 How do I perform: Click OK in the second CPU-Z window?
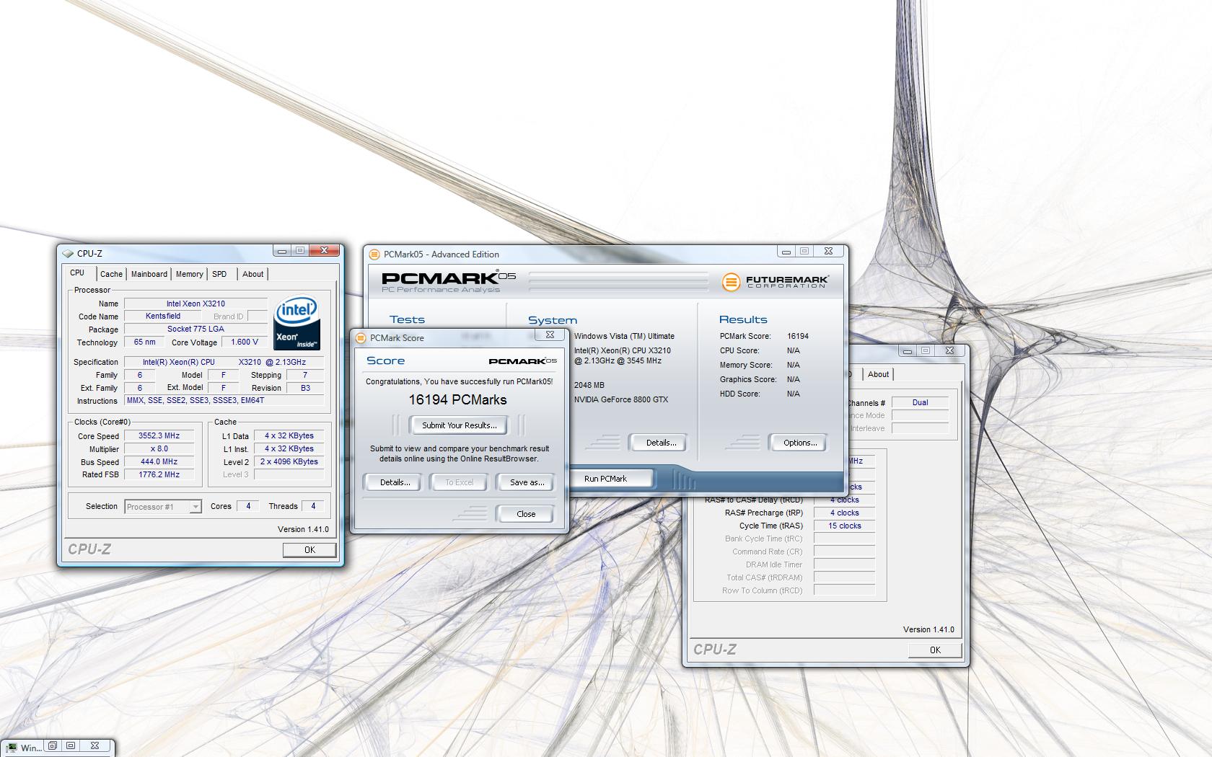tap(935, 650)
